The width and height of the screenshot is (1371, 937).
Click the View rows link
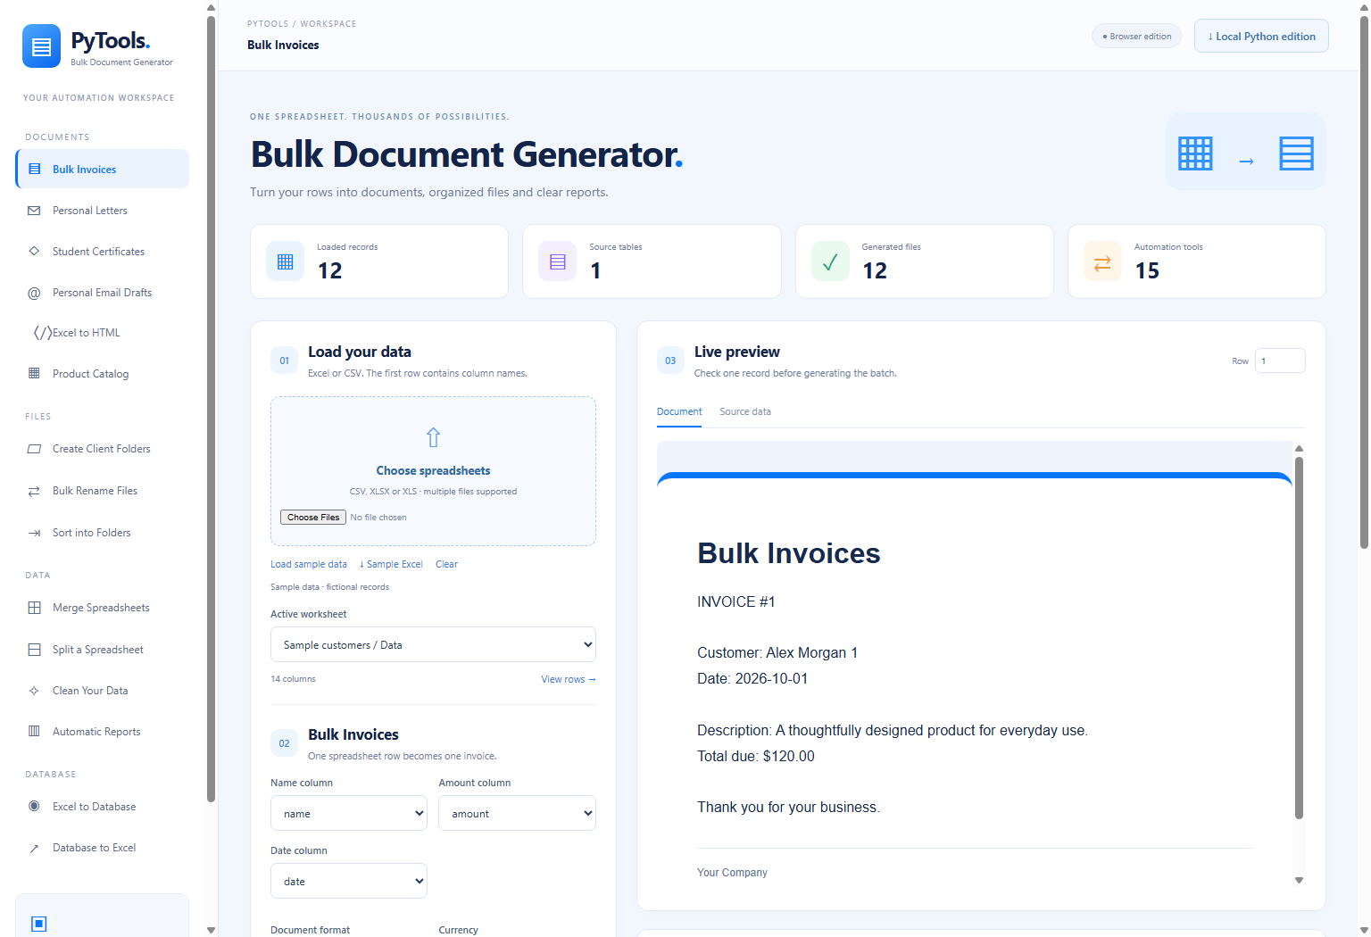569,679
